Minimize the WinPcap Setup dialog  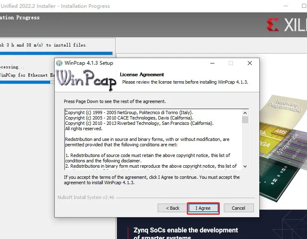pyautogui.click(x=212, y=63)
